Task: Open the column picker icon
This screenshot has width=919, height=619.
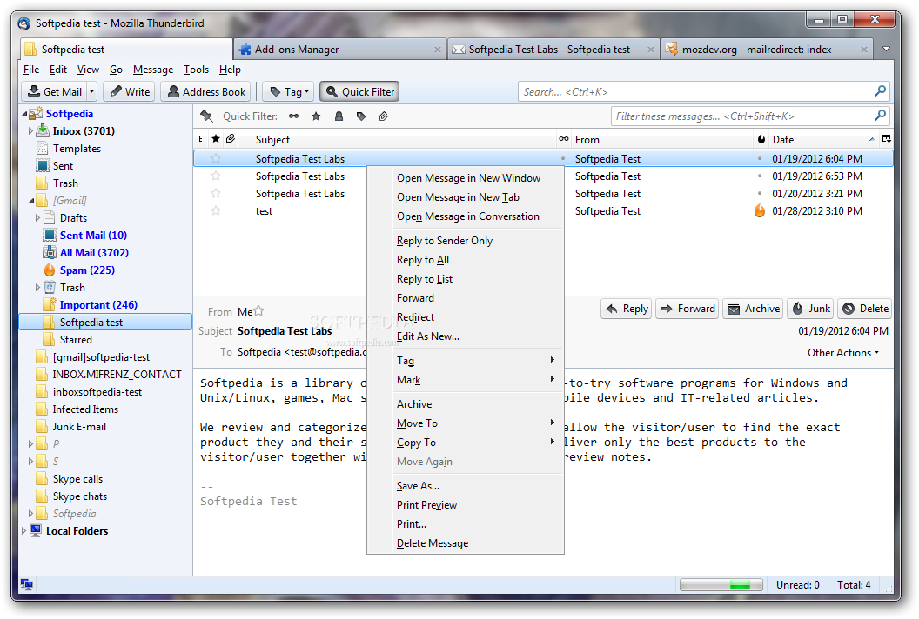Action: pos(886,139)
